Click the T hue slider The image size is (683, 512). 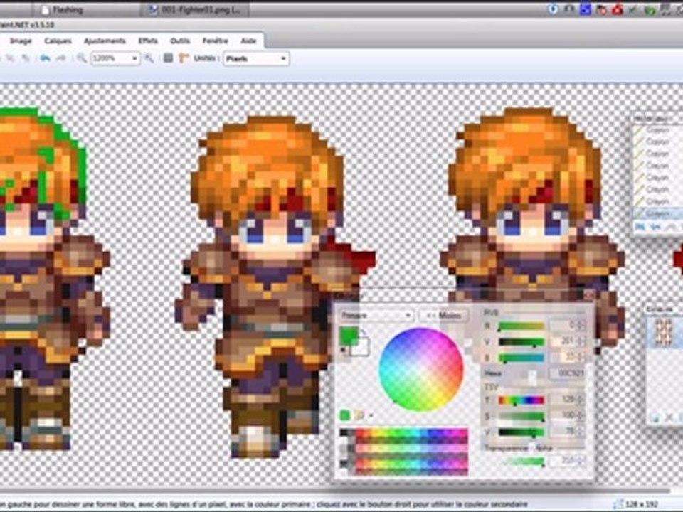tap(521, 400)
